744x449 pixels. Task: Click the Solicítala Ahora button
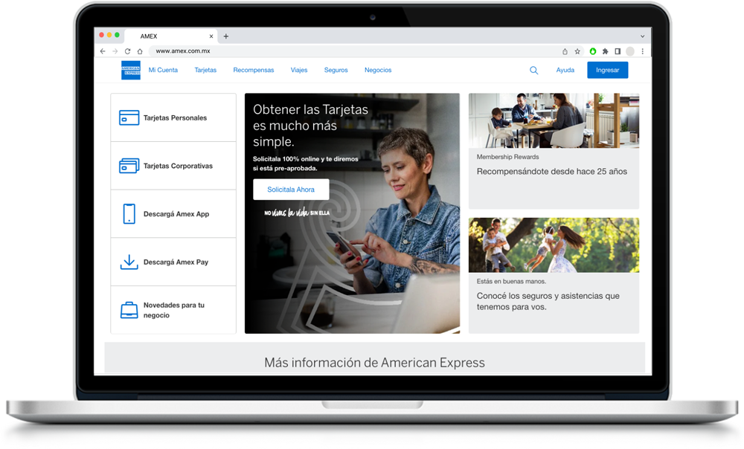point(291,189)
